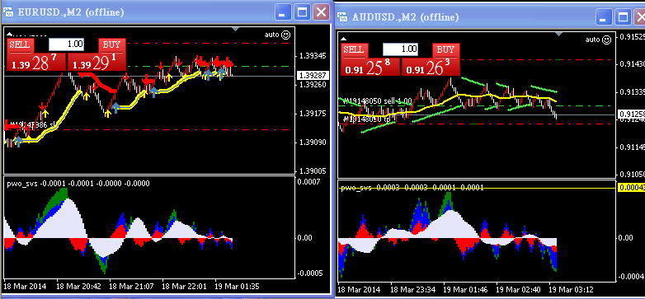Collapse the AUDUSD one-click trading panel arrow
Viewport: 645px width, 299px height.
(345, 39)
